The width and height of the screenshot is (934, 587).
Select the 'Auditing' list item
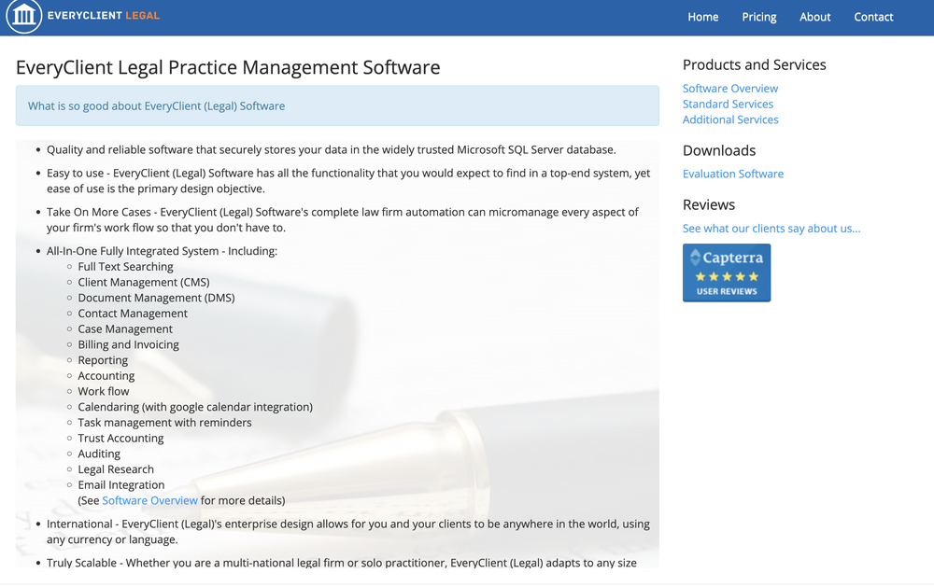click(99, 454)
